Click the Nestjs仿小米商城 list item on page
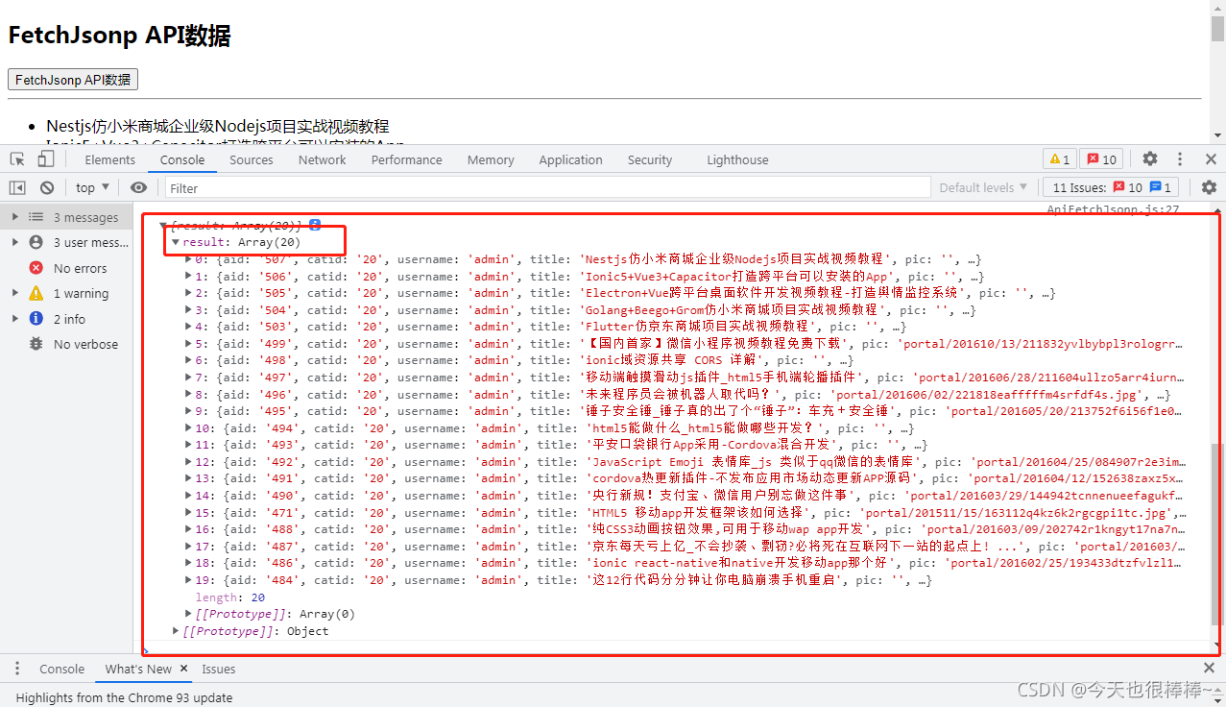The width and height of the screenshot is (1226, 707). point(217,126)
